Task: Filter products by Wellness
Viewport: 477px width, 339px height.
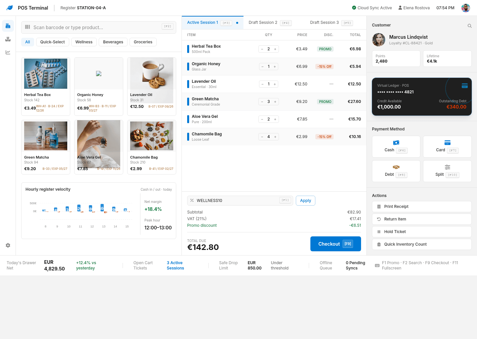Action: [84, 42]
